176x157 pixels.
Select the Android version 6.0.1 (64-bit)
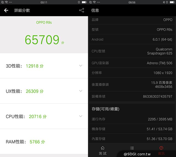(162, 39)
